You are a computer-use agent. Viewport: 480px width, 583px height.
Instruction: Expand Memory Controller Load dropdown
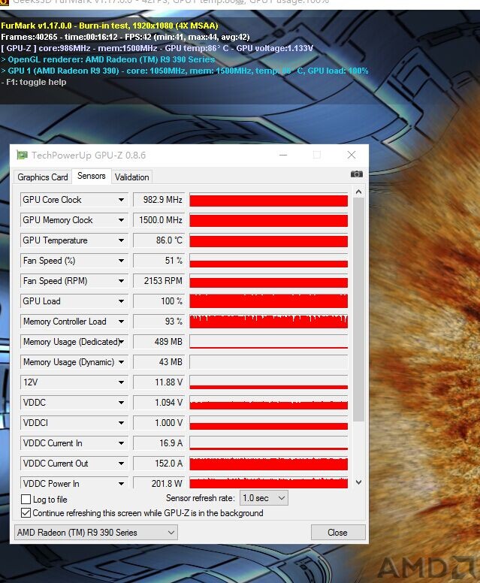(121, 322)
